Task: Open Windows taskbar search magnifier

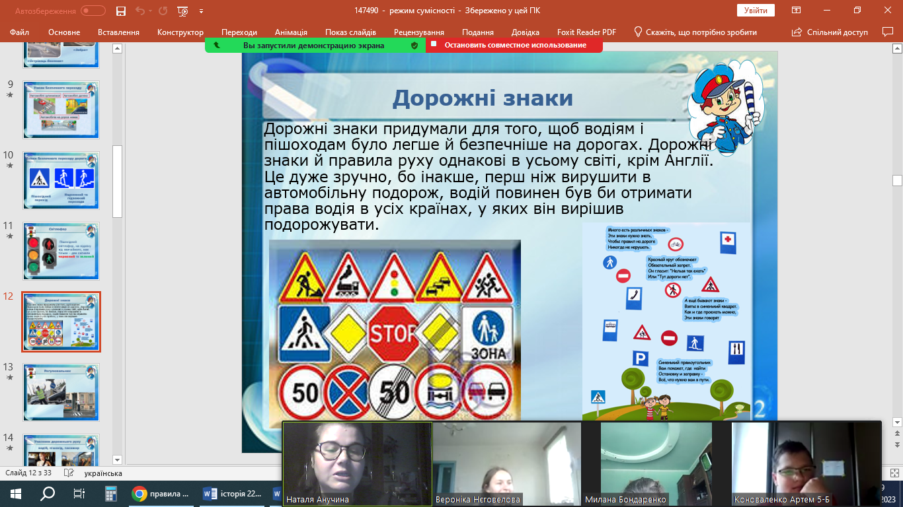Action: (x=48, y=494)
